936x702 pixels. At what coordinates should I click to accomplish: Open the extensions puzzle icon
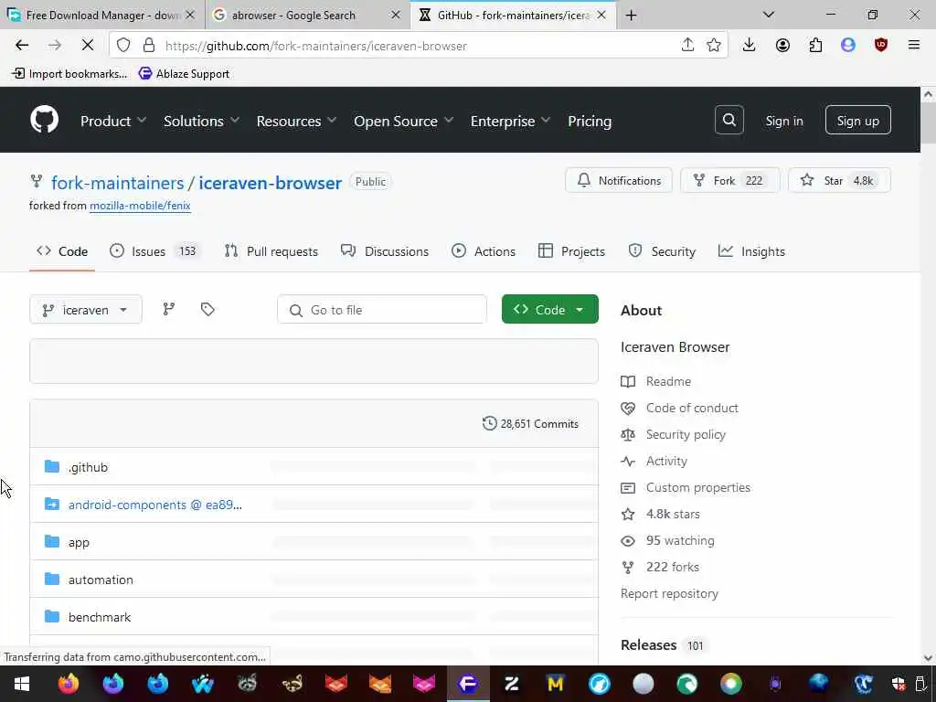coord(815,46)
